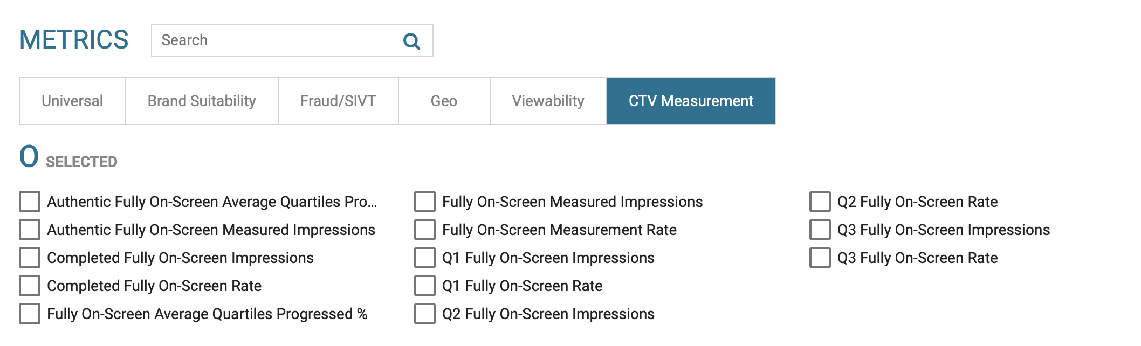Enable Q2 Fully On-Screen Impressions metric
The image size is (1141, 346).
tap(425, 314)
